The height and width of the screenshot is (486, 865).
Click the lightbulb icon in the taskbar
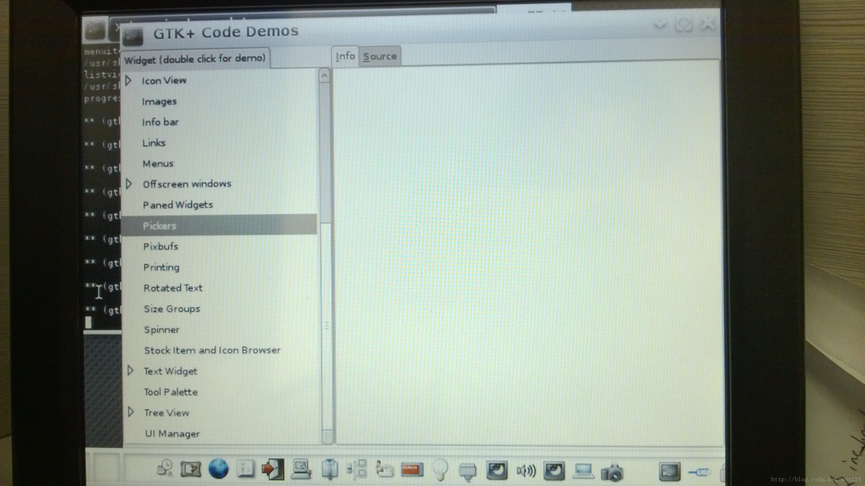tap(440, 470)
